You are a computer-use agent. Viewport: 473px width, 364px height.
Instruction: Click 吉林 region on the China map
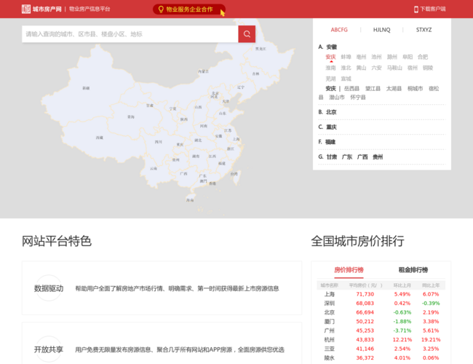[255, 74]
